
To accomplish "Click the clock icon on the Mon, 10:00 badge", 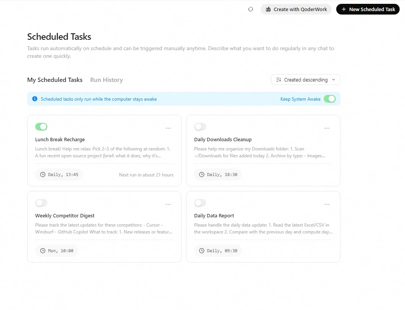I will (x=42, y=250).
